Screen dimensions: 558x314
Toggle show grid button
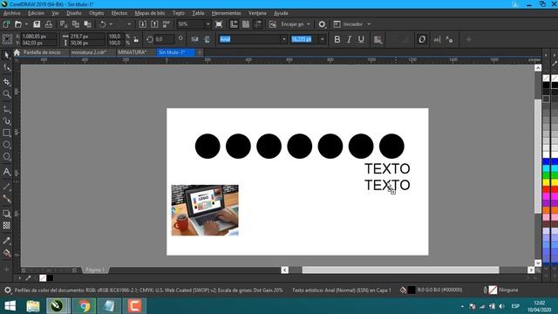pyautogui.click(x=246, y=24)
